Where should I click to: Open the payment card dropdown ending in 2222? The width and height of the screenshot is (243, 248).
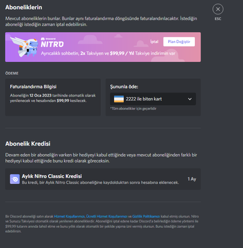(x=153, y=99)
